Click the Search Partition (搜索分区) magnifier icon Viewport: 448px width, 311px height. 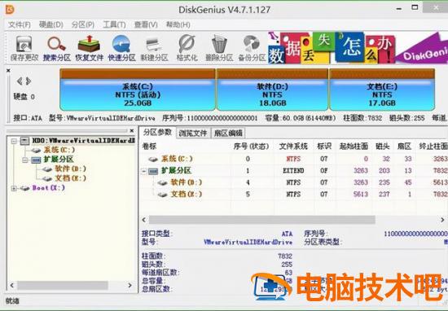coord(56,44)
